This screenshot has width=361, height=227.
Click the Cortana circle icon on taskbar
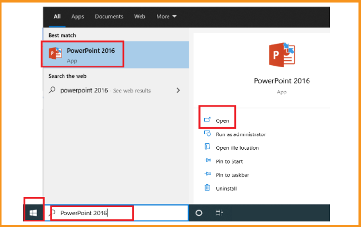coord(199,213)
